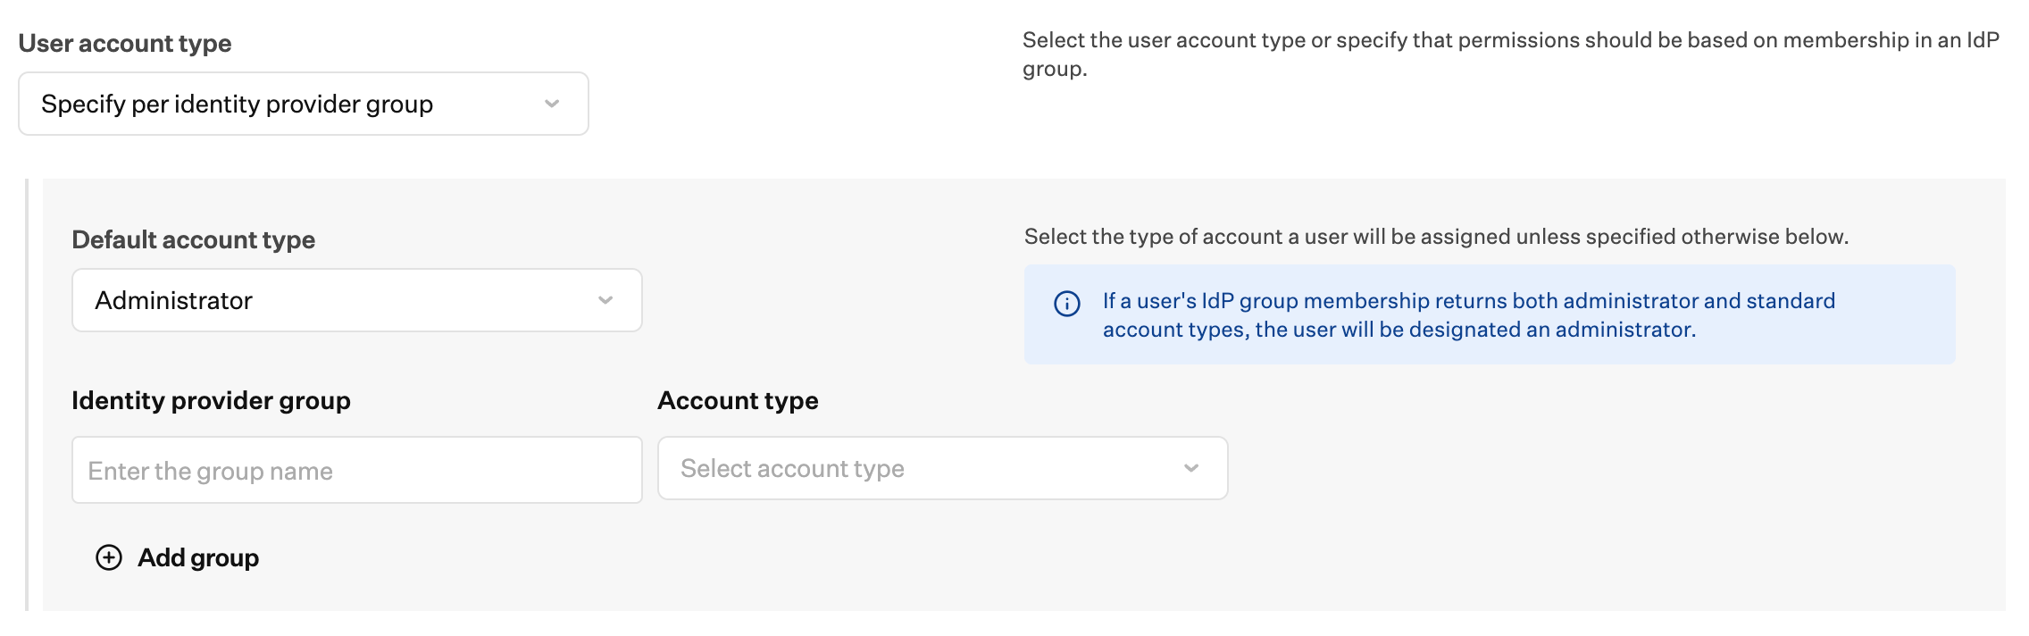The image size is (2029, 636).
Task: Click the 'User account type' label
Action: coord(125,43)
